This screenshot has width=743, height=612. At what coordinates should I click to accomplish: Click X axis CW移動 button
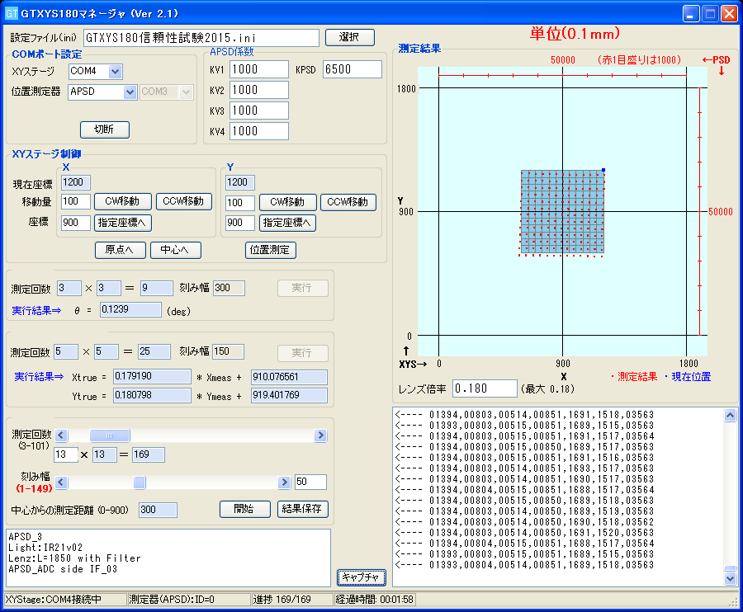click(x=122, y=202)
